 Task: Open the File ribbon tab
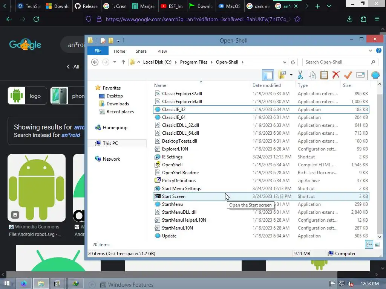coord(98,51)
